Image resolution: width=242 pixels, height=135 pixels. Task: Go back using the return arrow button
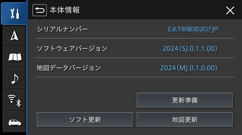(40, 10)
